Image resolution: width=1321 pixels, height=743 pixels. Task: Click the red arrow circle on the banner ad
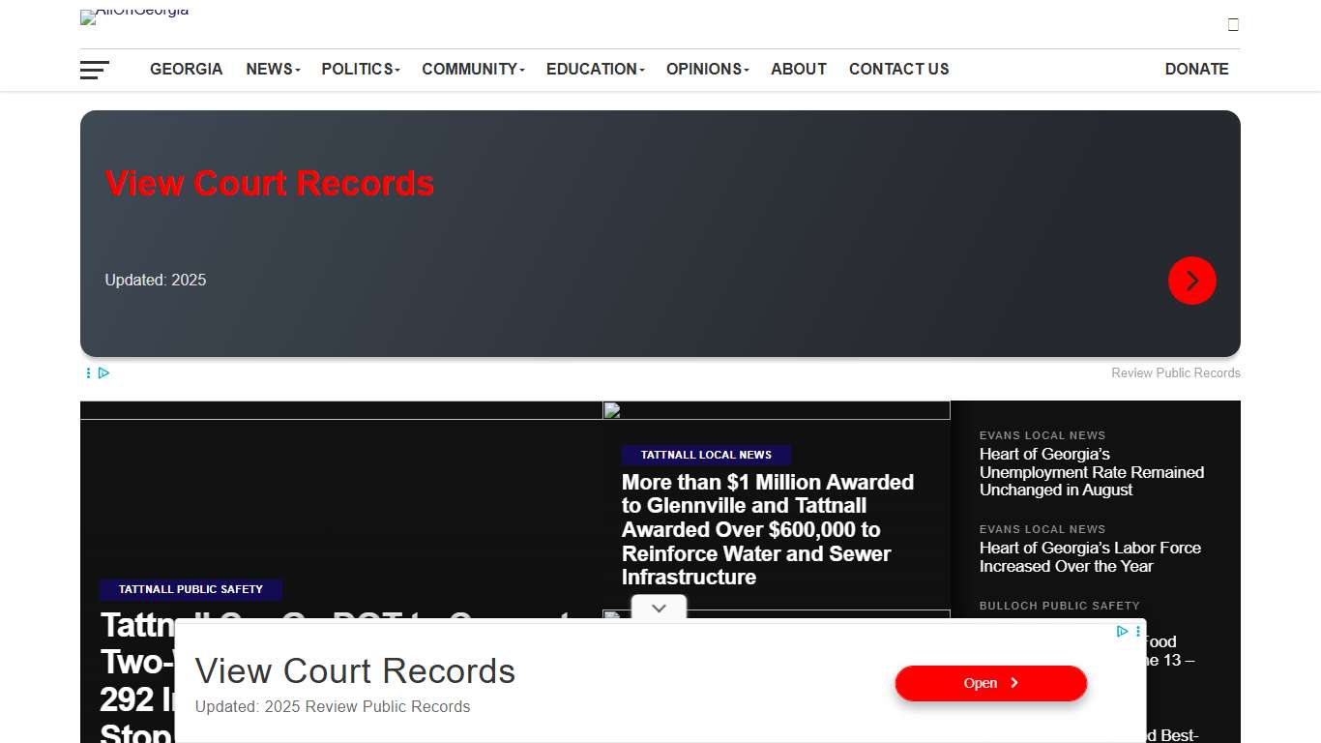1191,281
